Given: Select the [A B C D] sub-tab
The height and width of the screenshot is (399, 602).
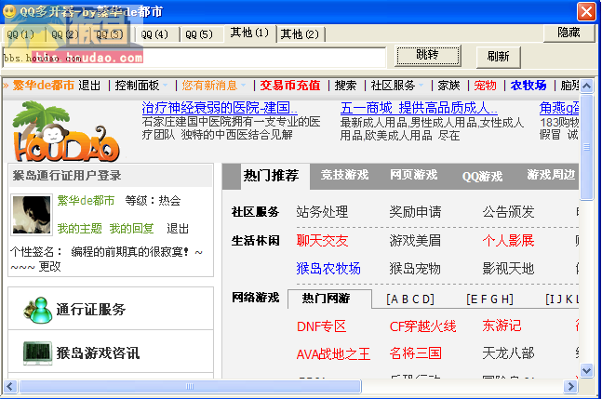Looking at the screenshot, I should click(410, 299).
